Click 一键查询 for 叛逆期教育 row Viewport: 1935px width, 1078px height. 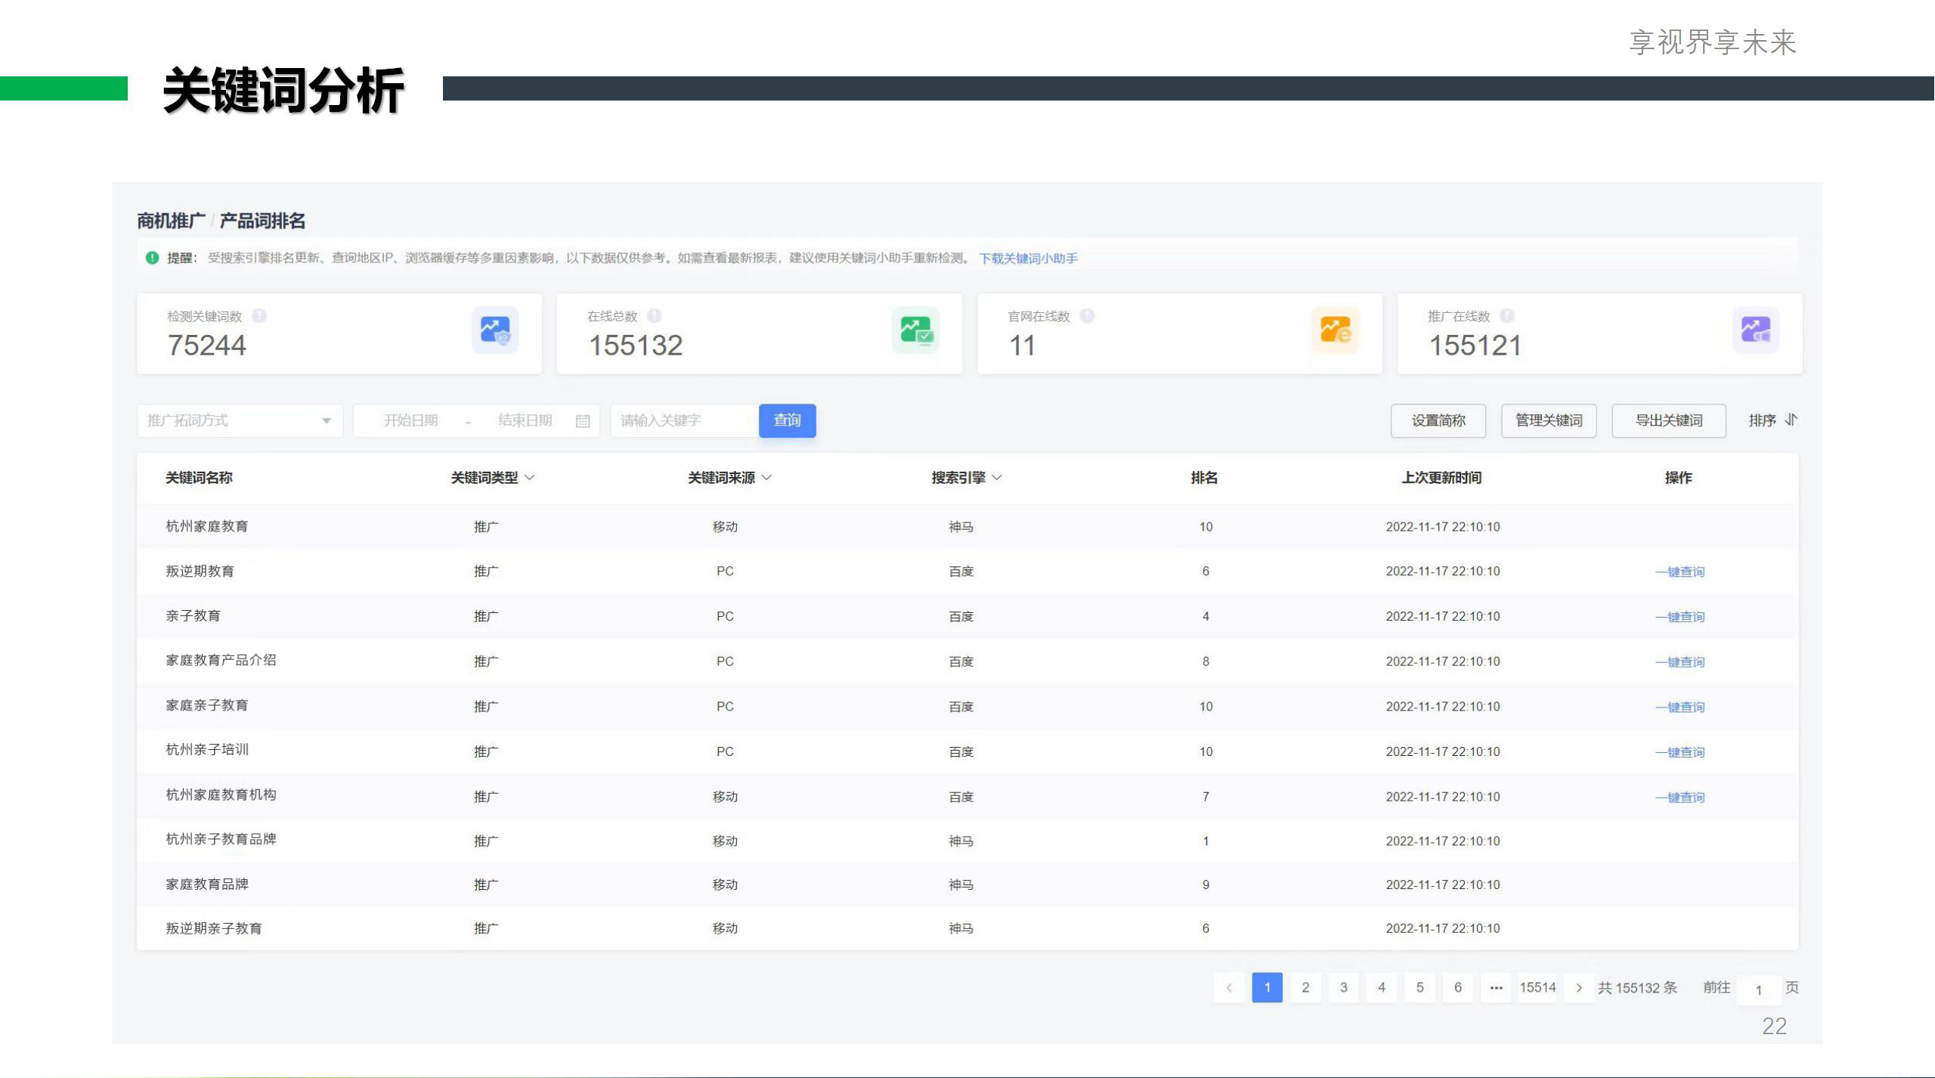[x=1680, y=572]
